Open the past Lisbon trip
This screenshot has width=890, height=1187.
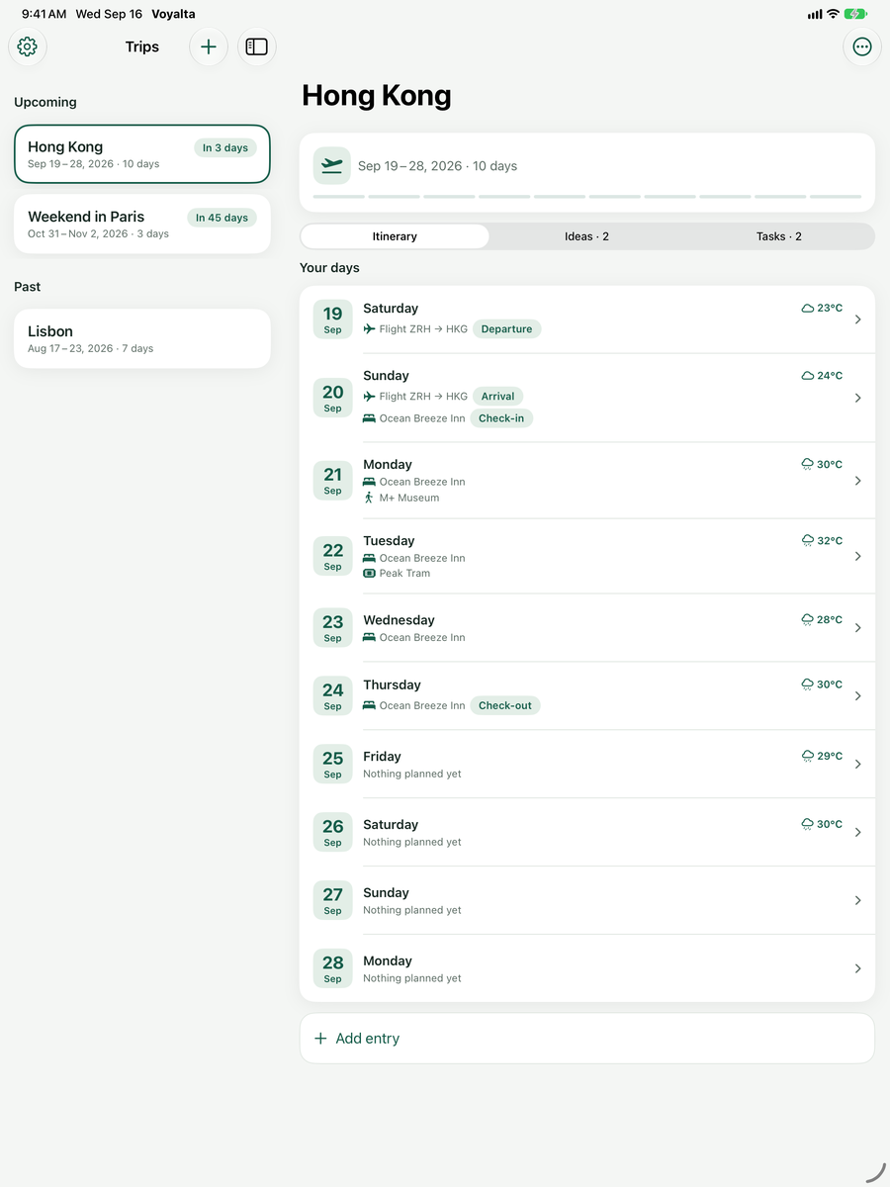[142, 338]
